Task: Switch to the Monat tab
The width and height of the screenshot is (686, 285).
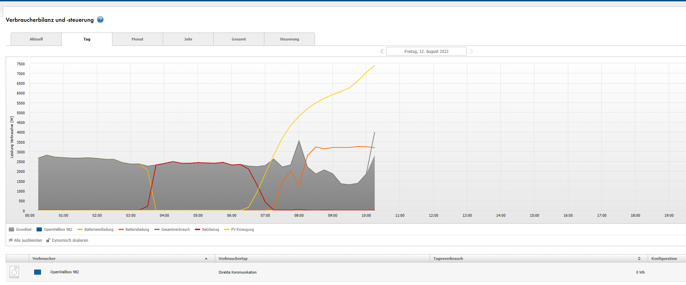Action: pos(138,39)
